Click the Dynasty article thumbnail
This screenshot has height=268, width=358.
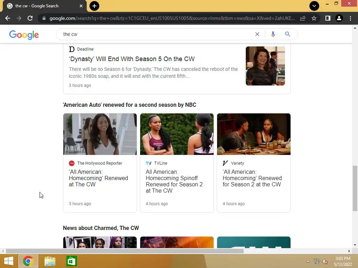tap(265, 66)
